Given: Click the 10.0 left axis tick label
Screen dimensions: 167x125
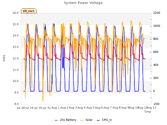Looking at the screenshot, I should point(16,81).
